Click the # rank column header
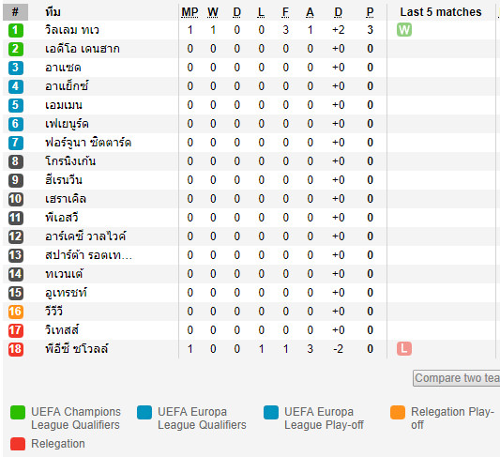Image resolution: width=500 pixels, height=457 pixels. 15,12
